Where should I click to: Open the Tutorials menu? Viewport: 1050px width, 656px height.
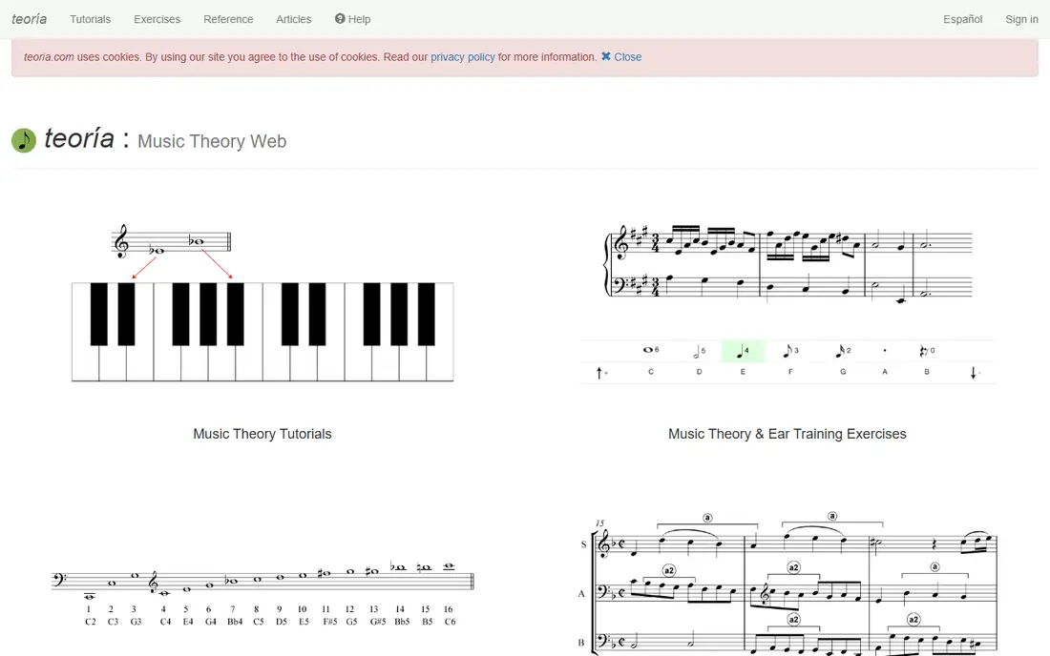(91, 19)
